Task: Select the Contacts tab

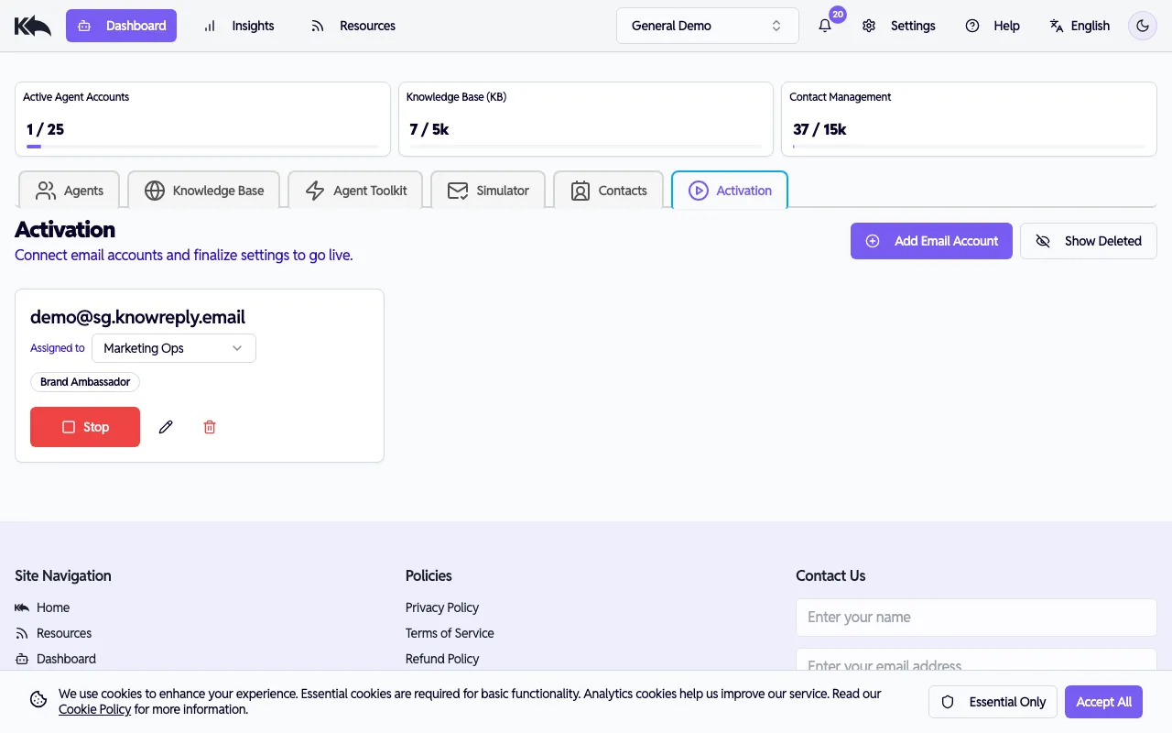Action: point(608,190)
